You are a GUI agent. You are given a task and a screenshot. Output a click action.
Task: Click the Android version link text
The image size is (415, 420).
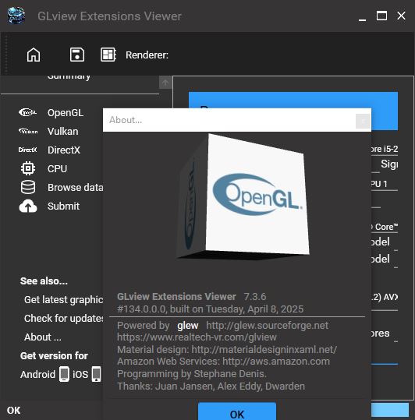[x=37, y=375]
